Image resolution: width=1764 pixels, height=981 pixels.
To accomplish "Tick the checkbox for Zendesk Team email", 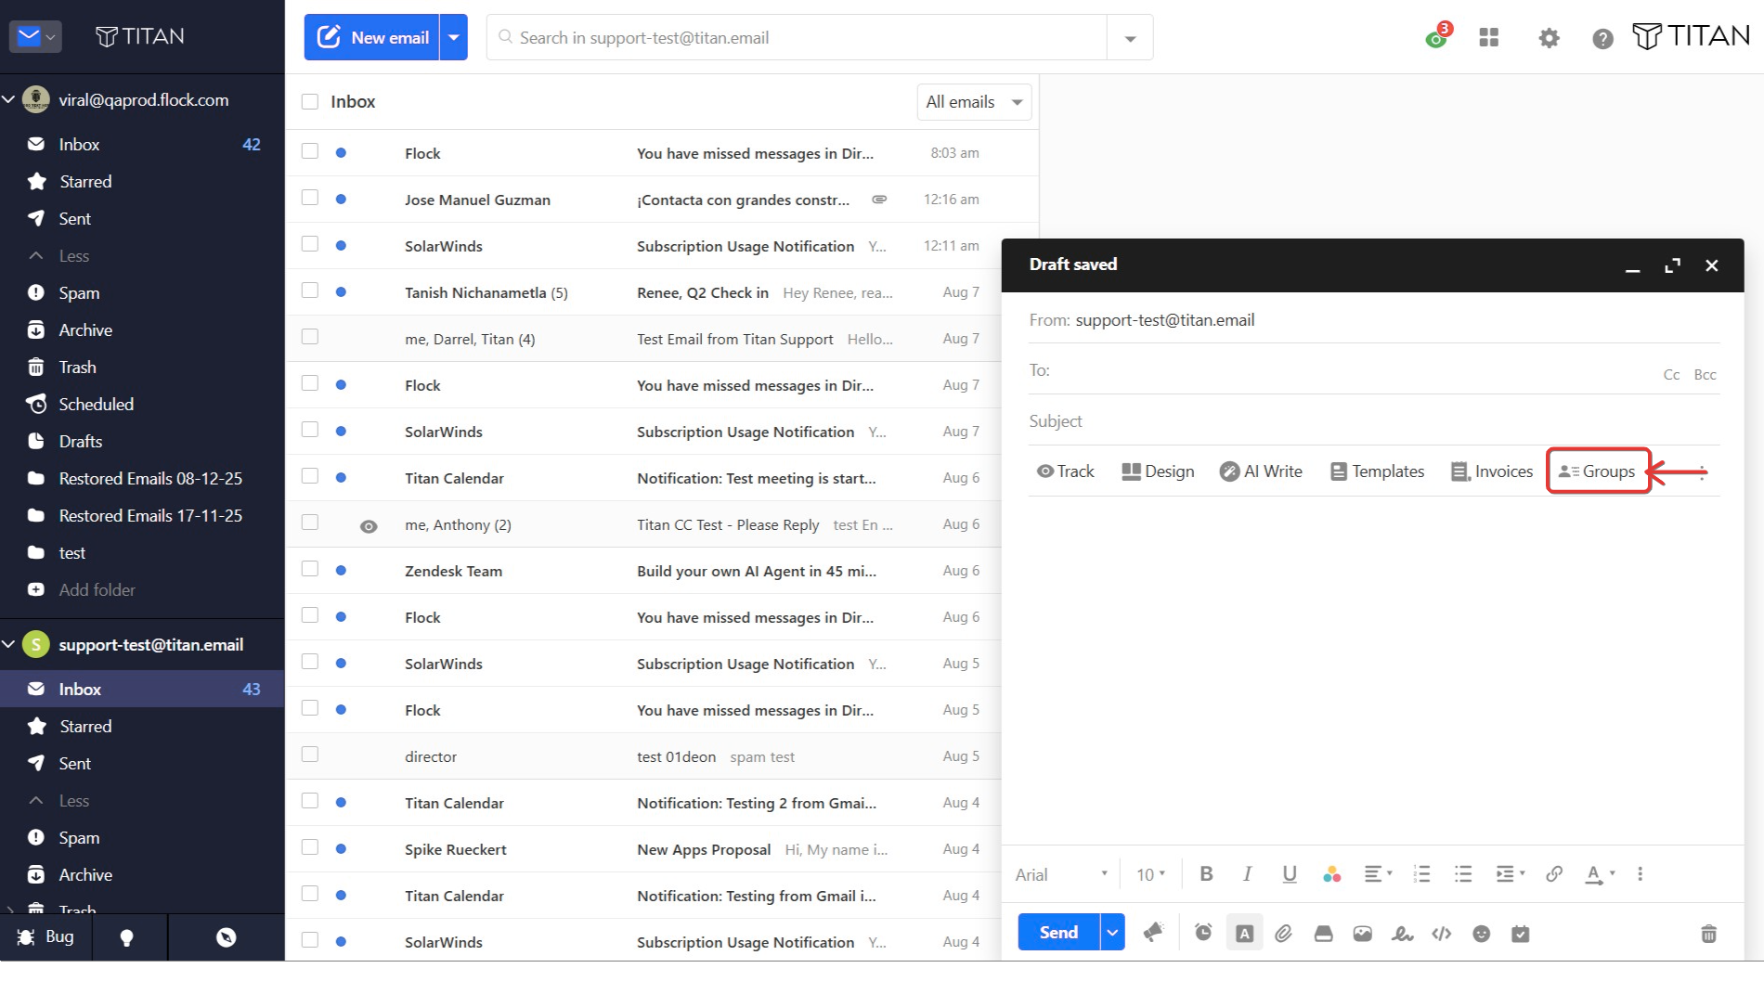I will [310, 569].
